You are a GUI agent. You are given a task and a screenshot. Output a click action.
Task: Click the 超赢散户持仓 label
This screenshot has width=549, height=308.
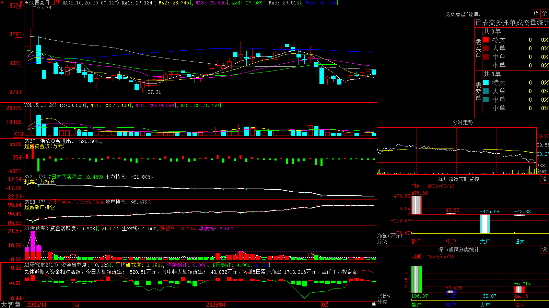39,207
